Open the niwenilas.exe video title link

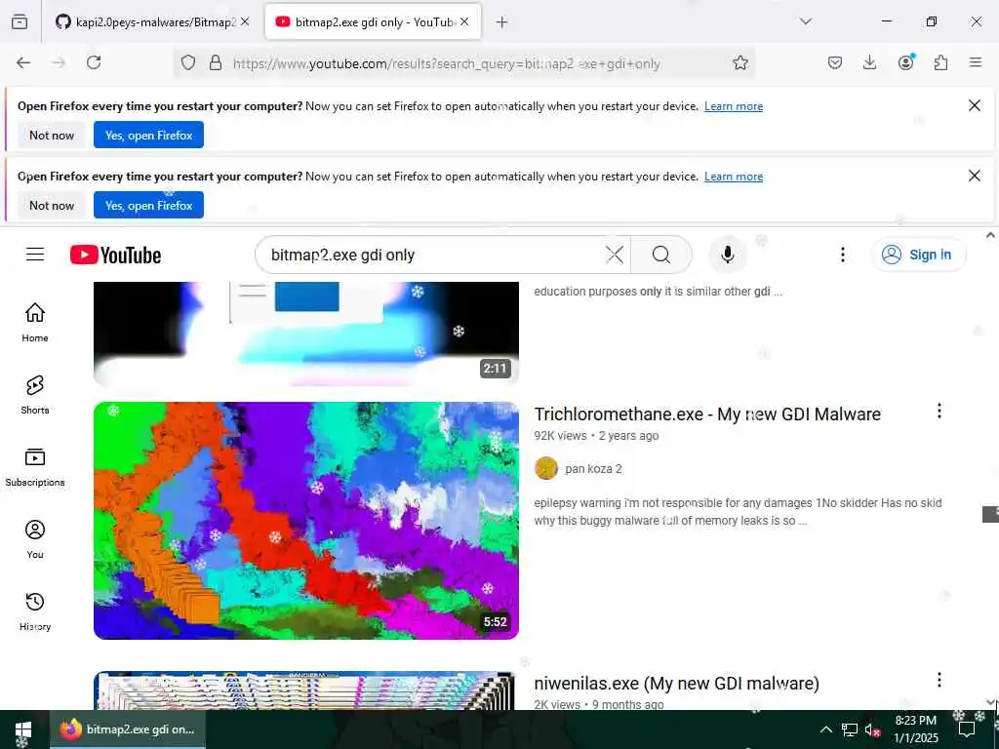677,684
